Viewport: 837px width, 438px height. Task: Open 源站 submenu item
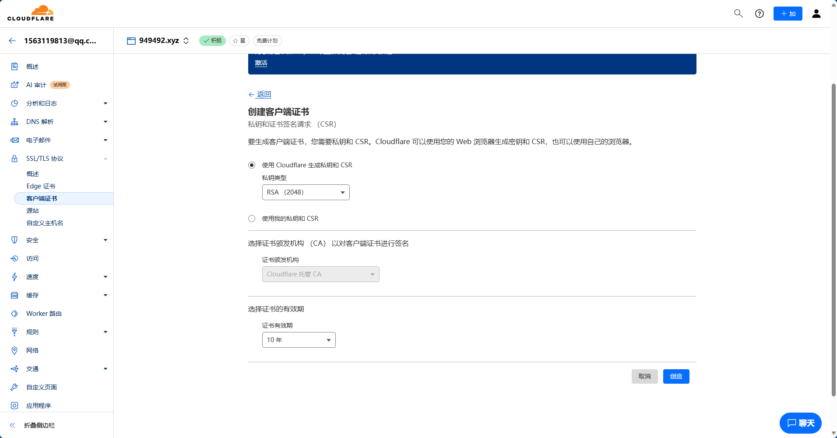click(x=32, y=211)
